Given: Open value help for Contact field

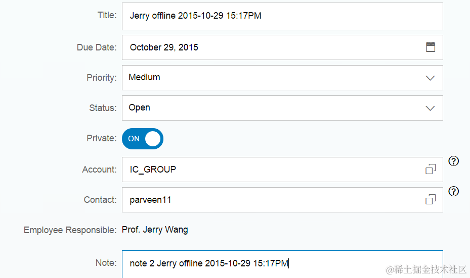Looking at the screenshot, I should coord(431,200).
